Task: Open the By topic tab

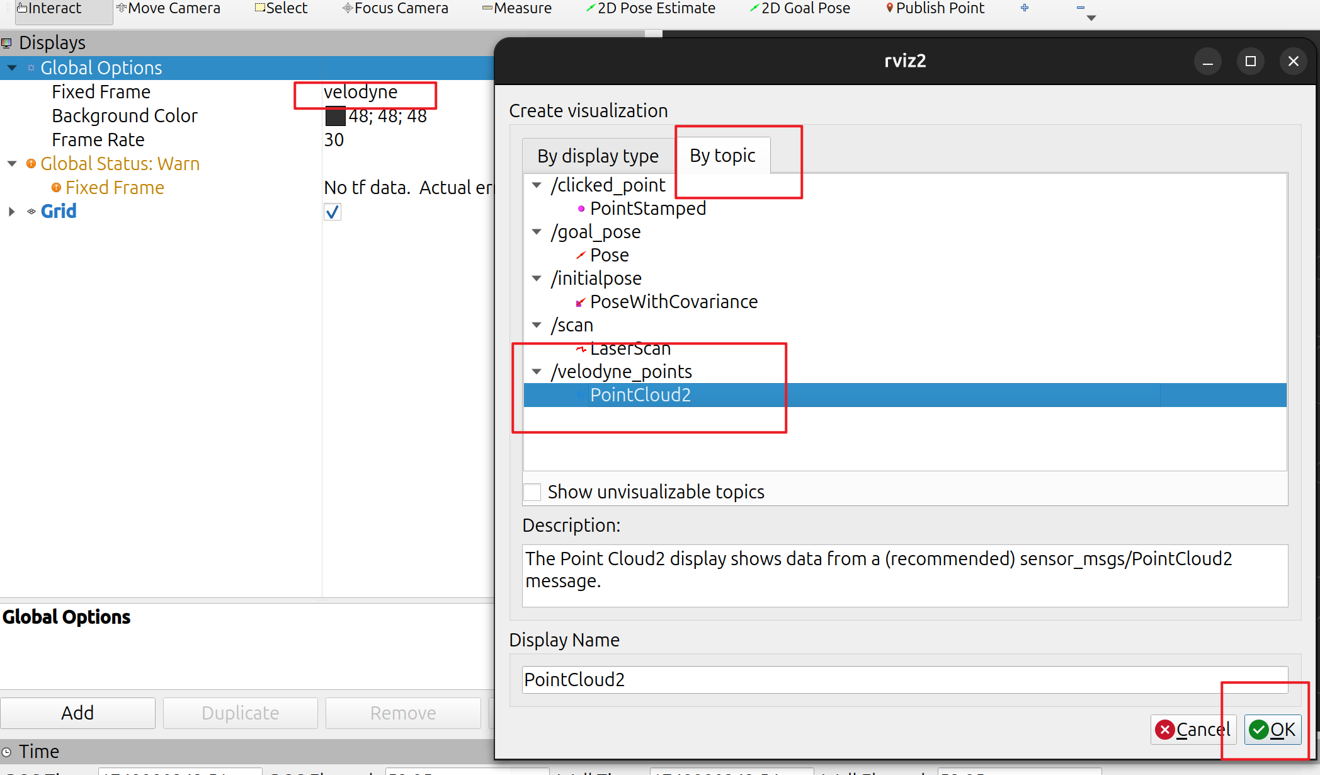Action: pyautogui.click(x=722, y=156)
